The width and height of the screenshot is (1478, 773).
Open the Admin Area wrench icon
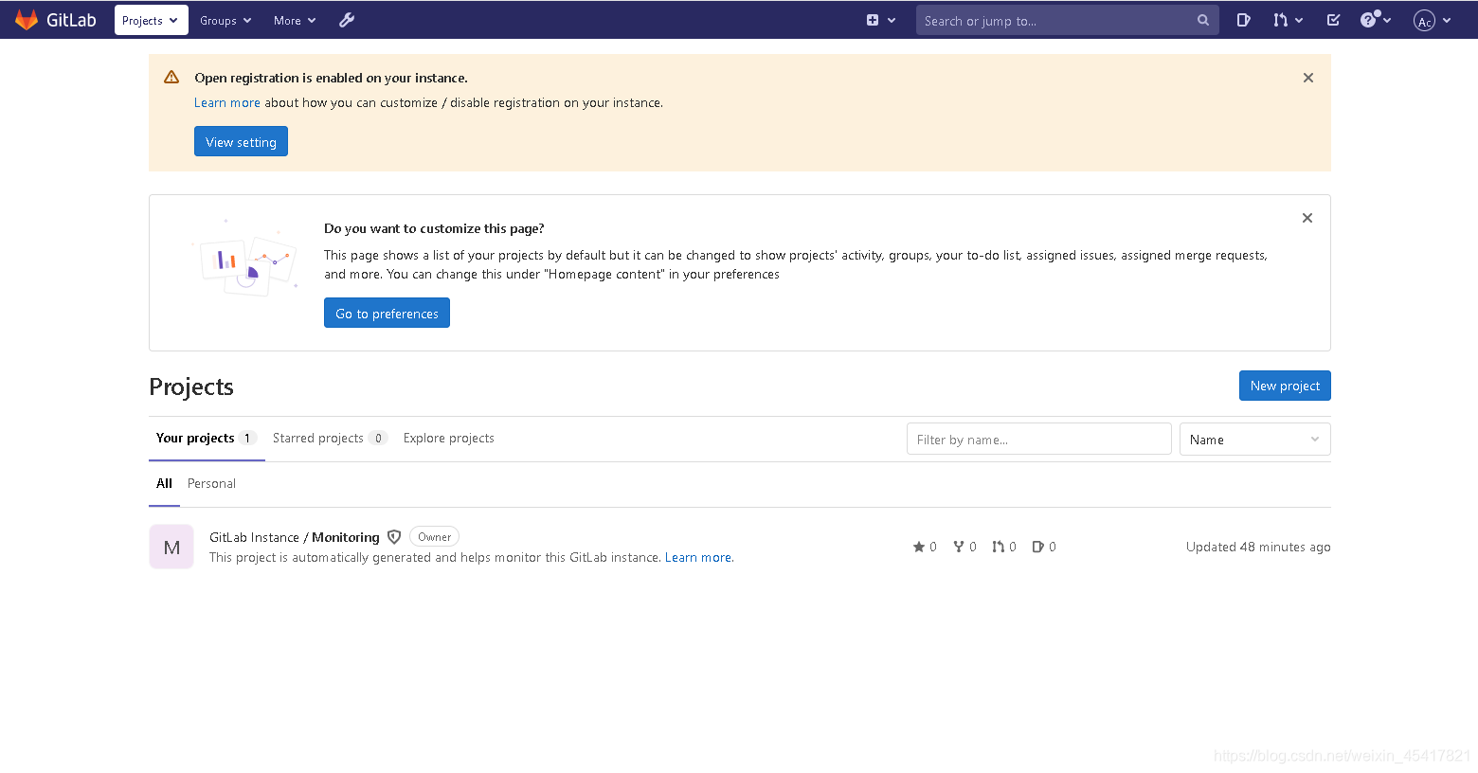click(347, 20)
